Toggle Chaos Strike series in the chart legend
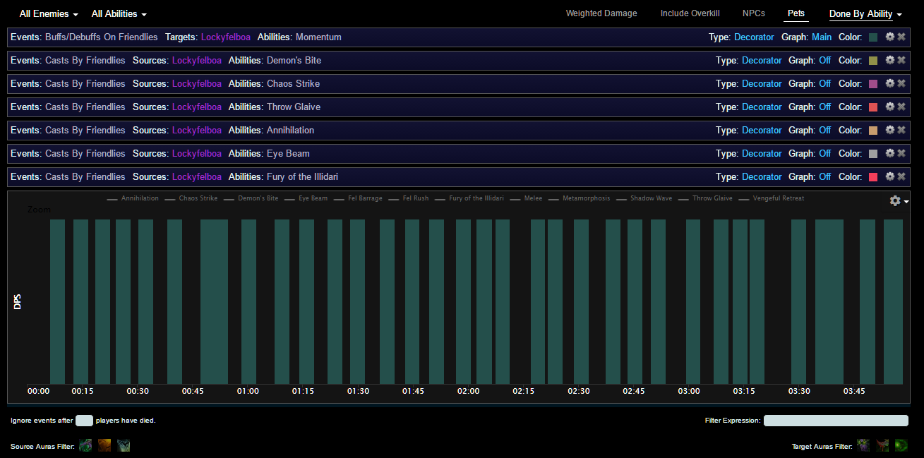 click(191, 198)
